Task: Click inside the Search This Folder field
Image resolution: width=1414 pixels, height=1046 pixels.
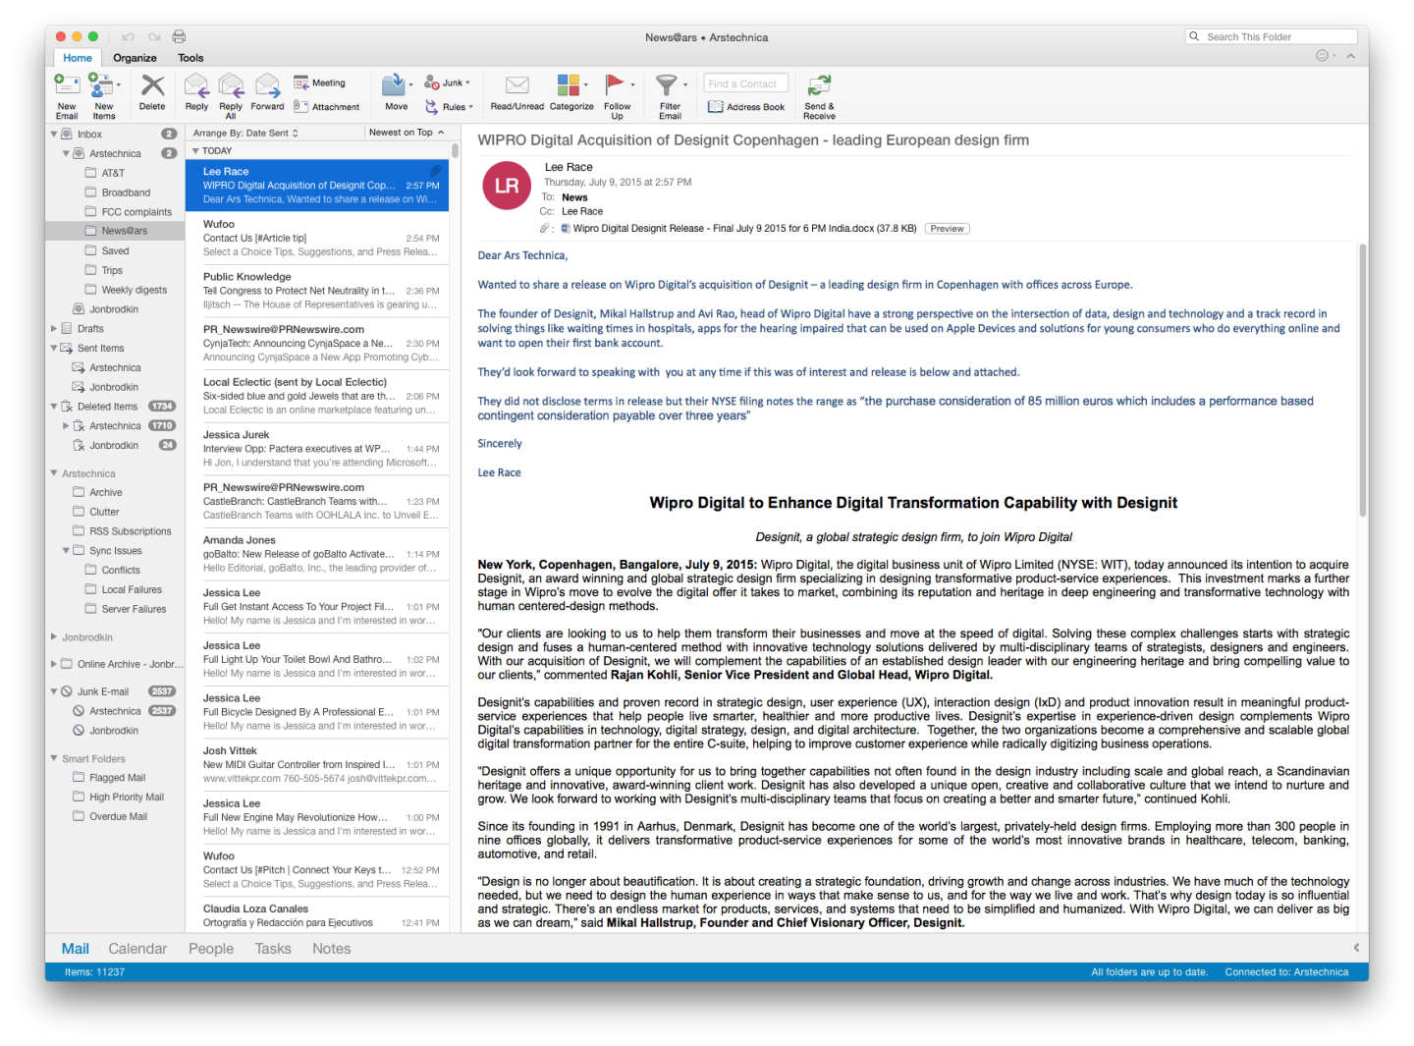Action: [1271, 36]
